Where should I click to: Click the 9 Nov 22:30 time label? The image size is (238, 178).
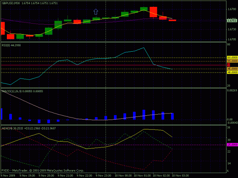point(85,176)
